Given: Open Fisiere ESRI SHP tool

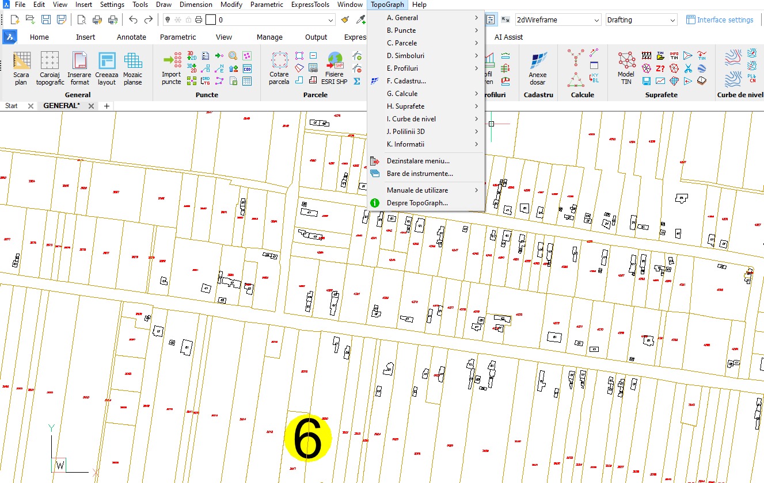Looking at the screenshot, I should click(x=335, y=68).
